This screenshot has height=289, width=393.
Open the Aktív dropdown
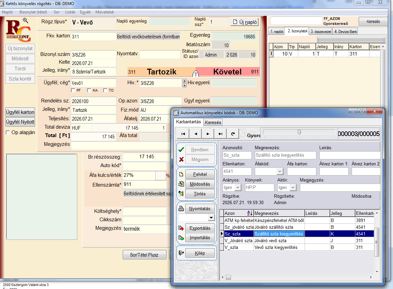click(293, 188)
